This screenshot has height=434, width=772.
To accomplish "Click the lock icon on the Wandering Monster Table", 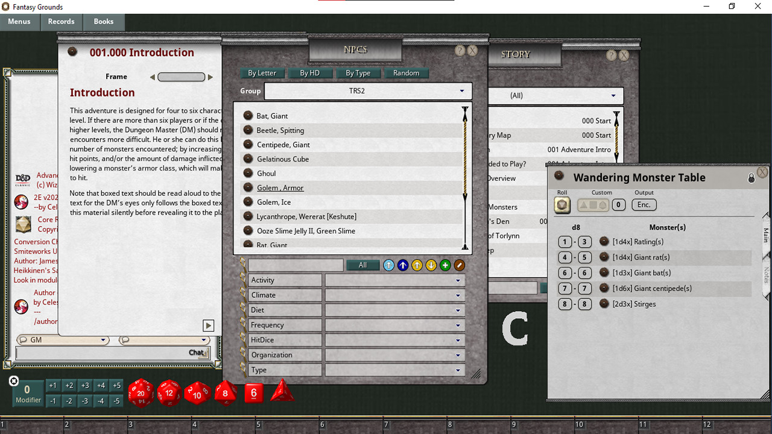I will point(751,178).
